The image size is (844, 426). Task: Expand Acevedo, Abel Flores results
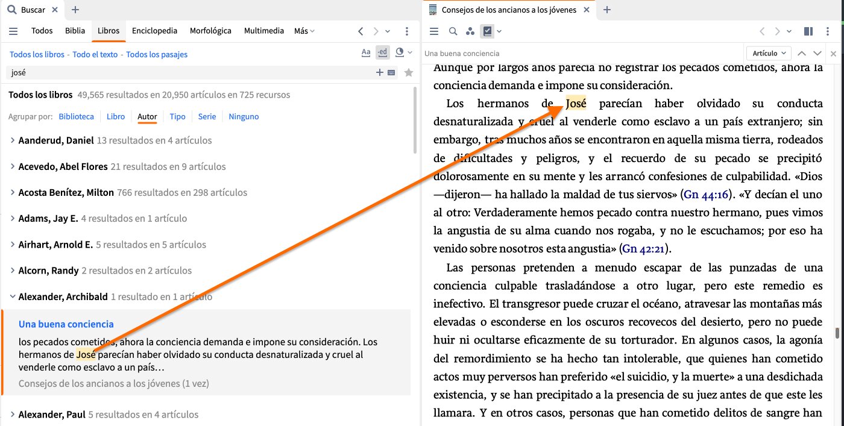[x=13, y=166]
